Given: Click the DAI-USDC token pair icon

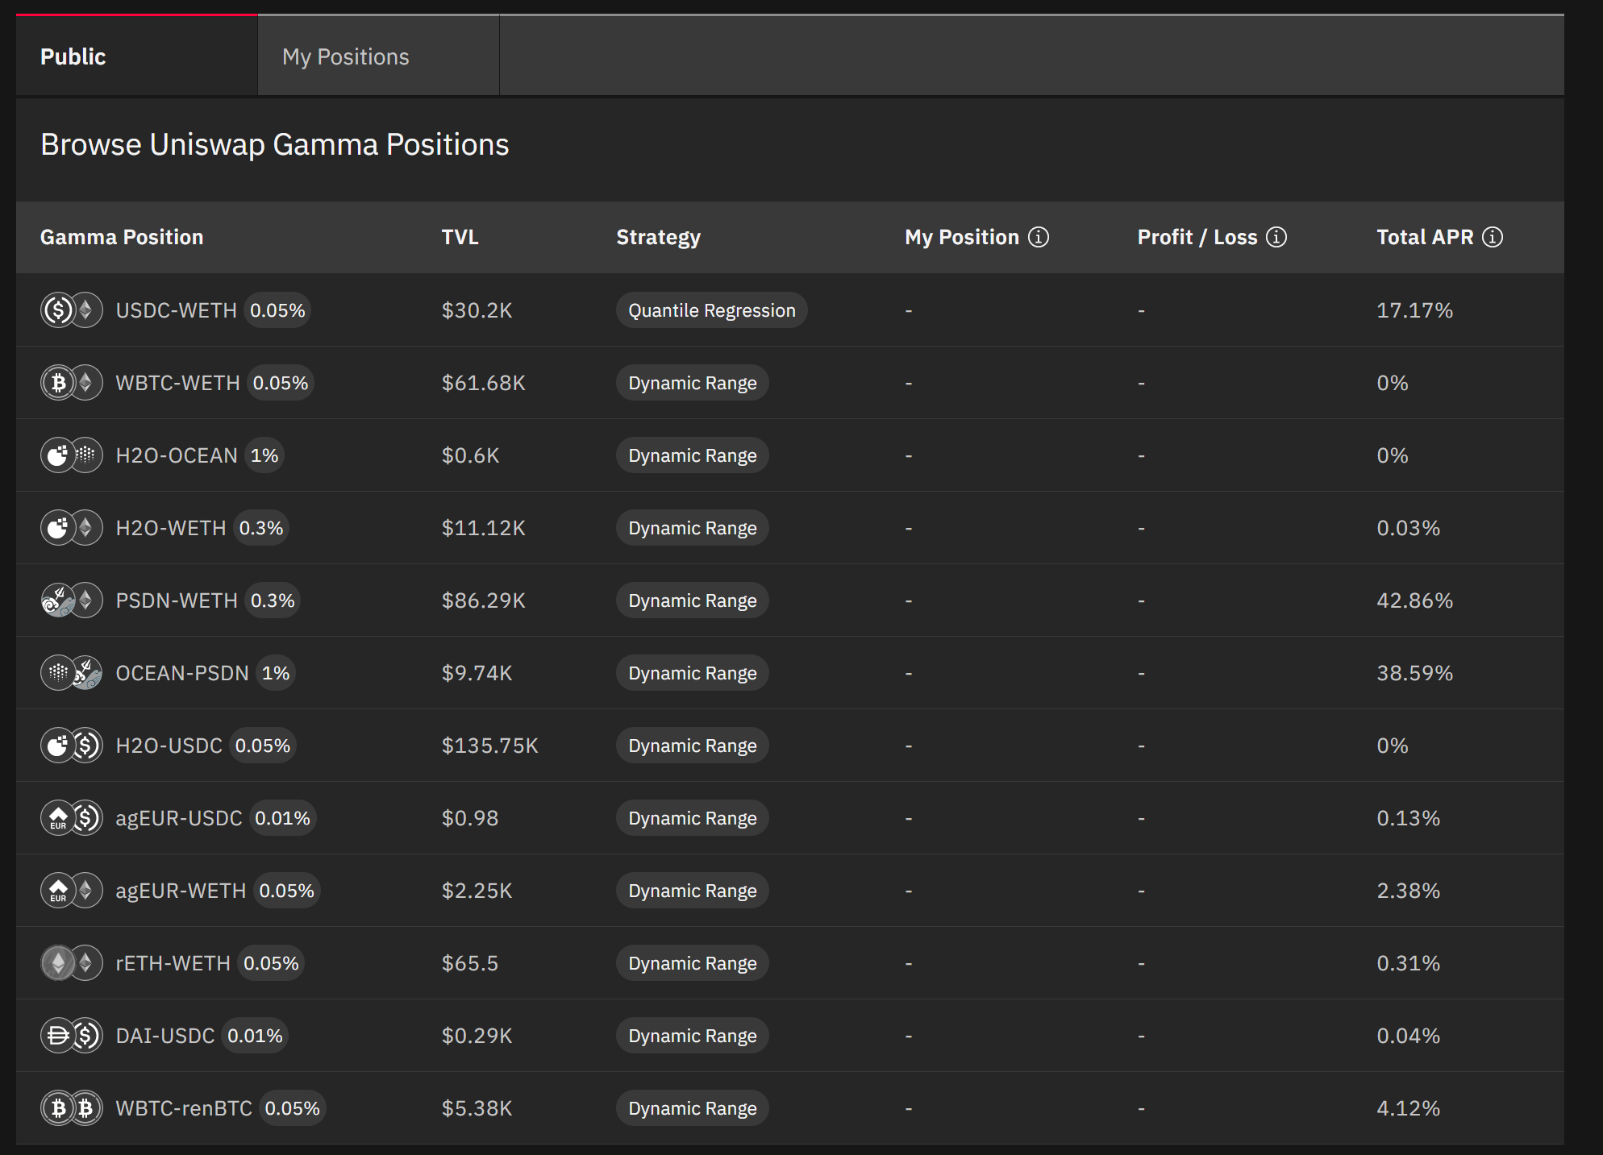Looking at the screenshot, I should click(72, 1036).
